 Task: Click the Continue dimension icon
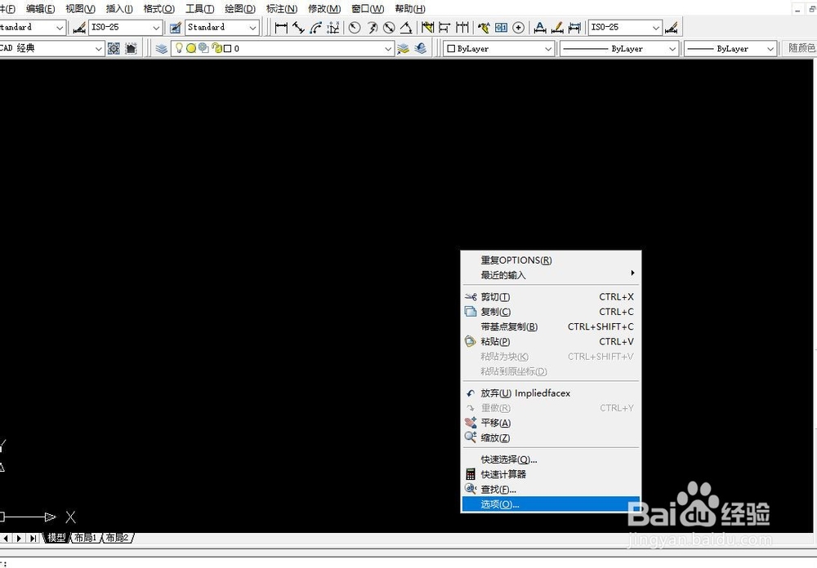462,27
